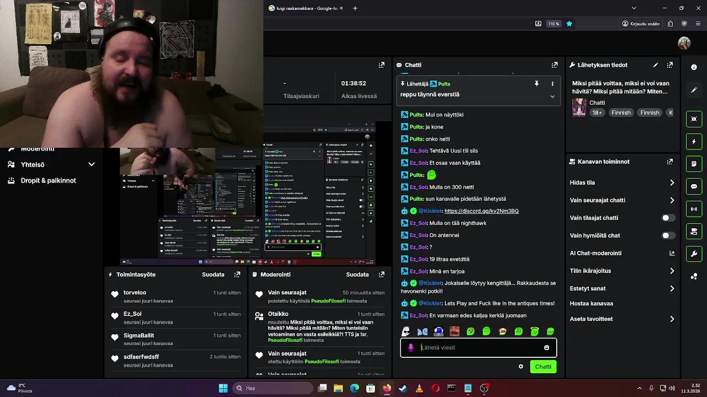
Task: Pop out the Toimintasyöte panel
Action: tap(237, 275)
